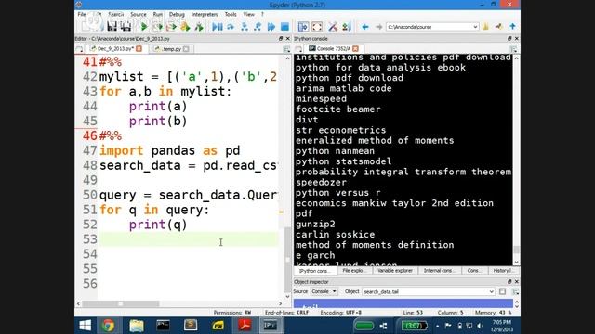Open the Tools menu
The height and width of the screenshot is (334, 595).
tap(231, 15)
